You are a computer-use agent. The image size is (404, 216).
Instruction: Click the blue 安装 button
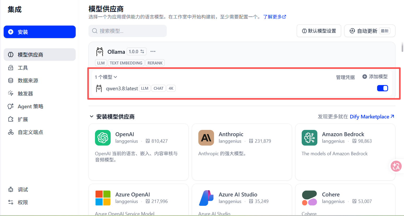pos(40,32)
